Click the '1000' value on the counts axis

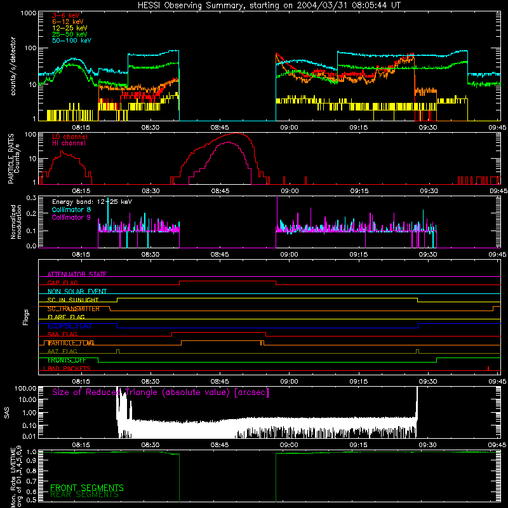tap(29, 13)
